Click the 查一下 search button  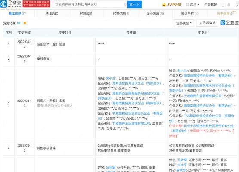134,4
